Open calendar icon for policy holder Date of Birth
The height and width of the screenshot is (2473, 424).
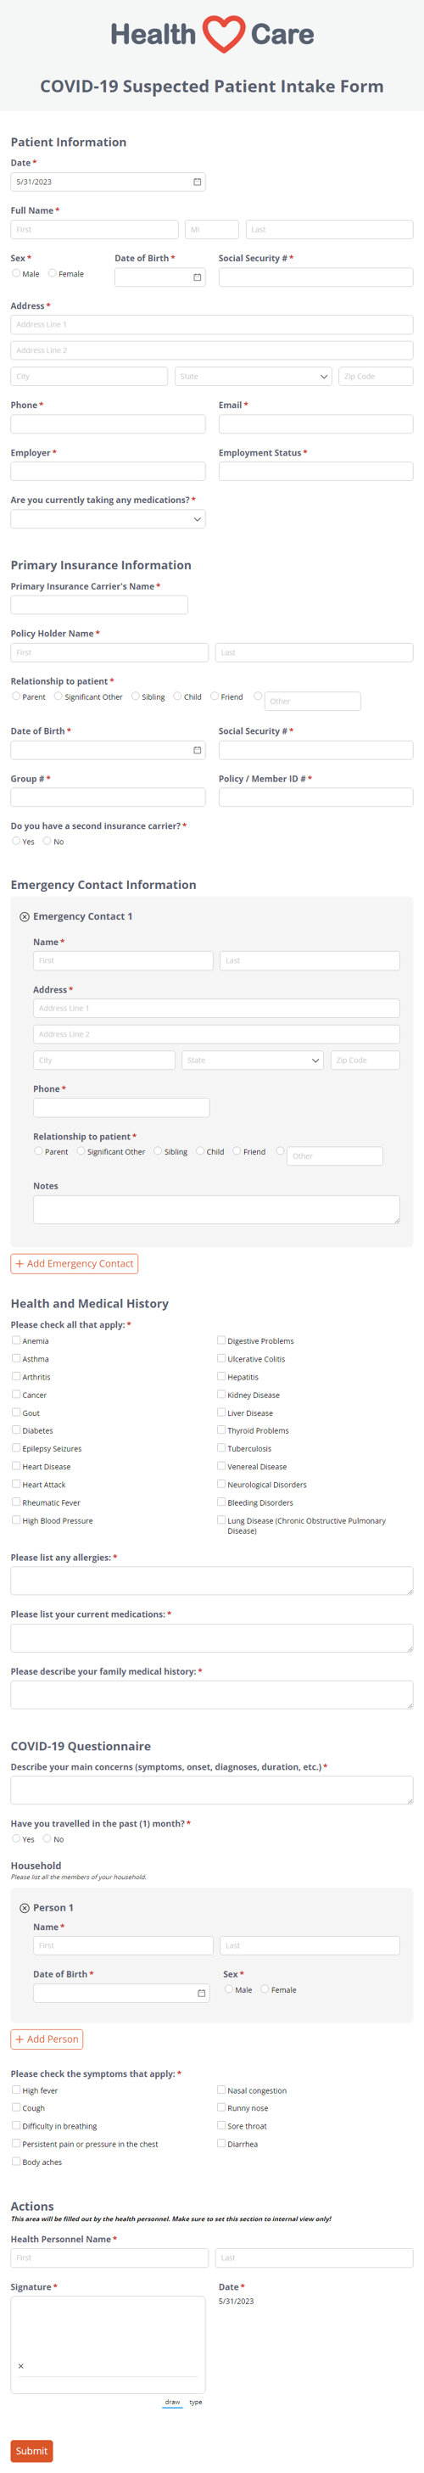[198, 750]
